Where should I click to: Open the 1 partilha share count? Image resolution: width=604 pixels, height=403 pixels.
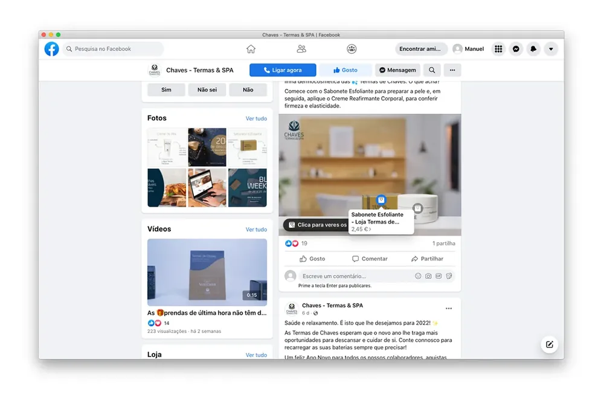tap(444, 243)
